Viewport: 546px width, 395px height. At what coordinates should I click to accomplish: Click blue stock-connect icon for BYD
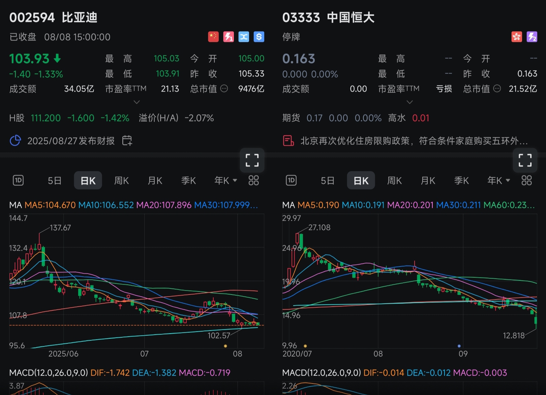pyautogui.click(x=244, y=37)
